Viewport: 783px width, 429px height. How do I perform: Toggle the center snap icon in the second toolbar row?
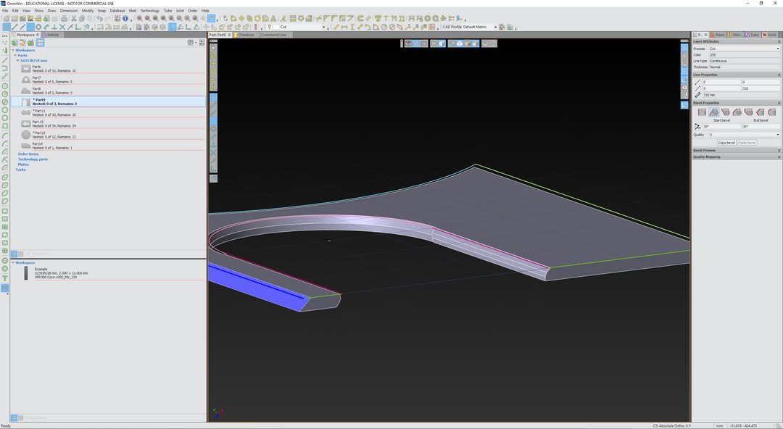coord(30,27)
